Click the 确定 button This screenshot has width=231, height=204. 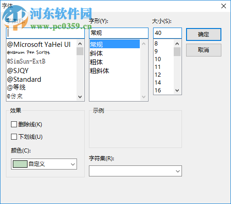tap(203, 34)
